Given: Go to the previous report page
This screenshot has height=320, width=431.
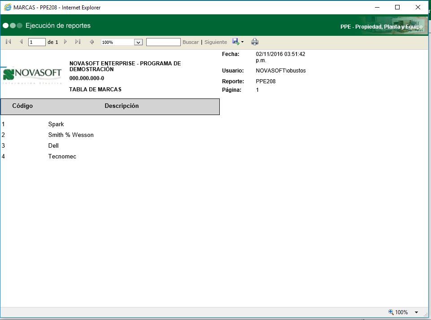Looking at the screenshot, I should (x=21, y=42).
